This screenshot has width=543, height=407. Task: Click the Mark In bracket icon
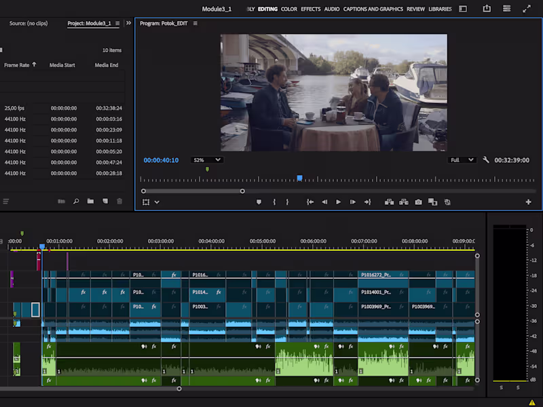(274, 202)
